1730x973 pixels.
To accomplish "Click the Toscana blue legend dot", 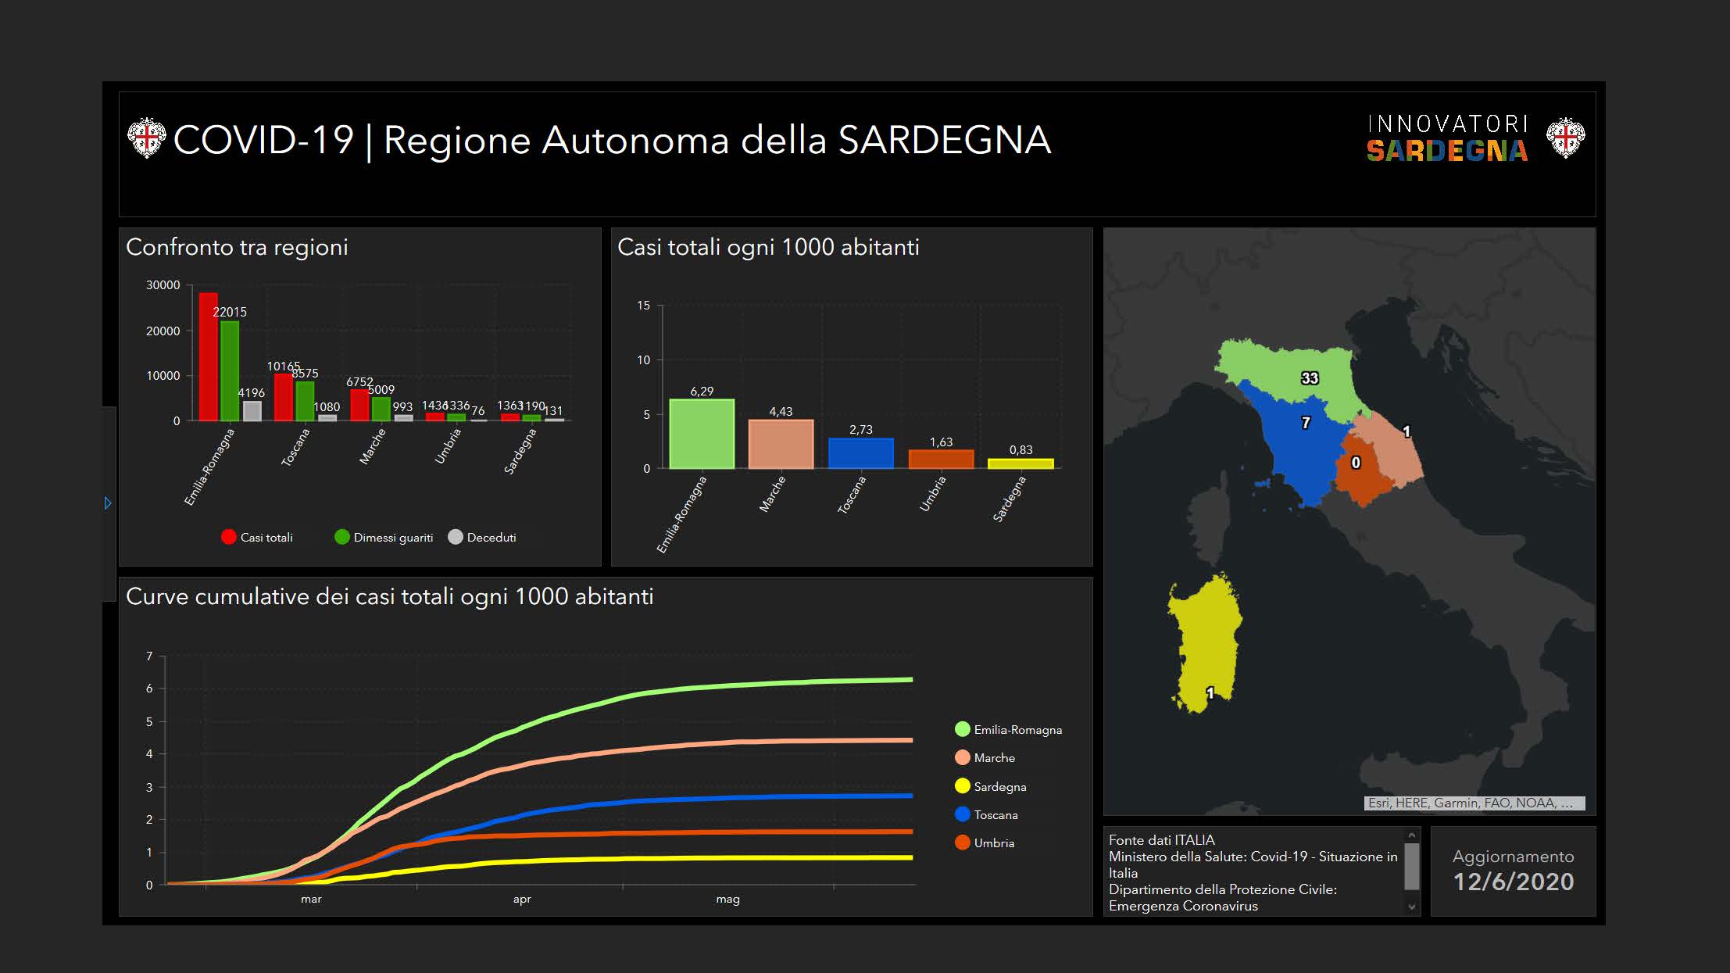I will 962,814.
